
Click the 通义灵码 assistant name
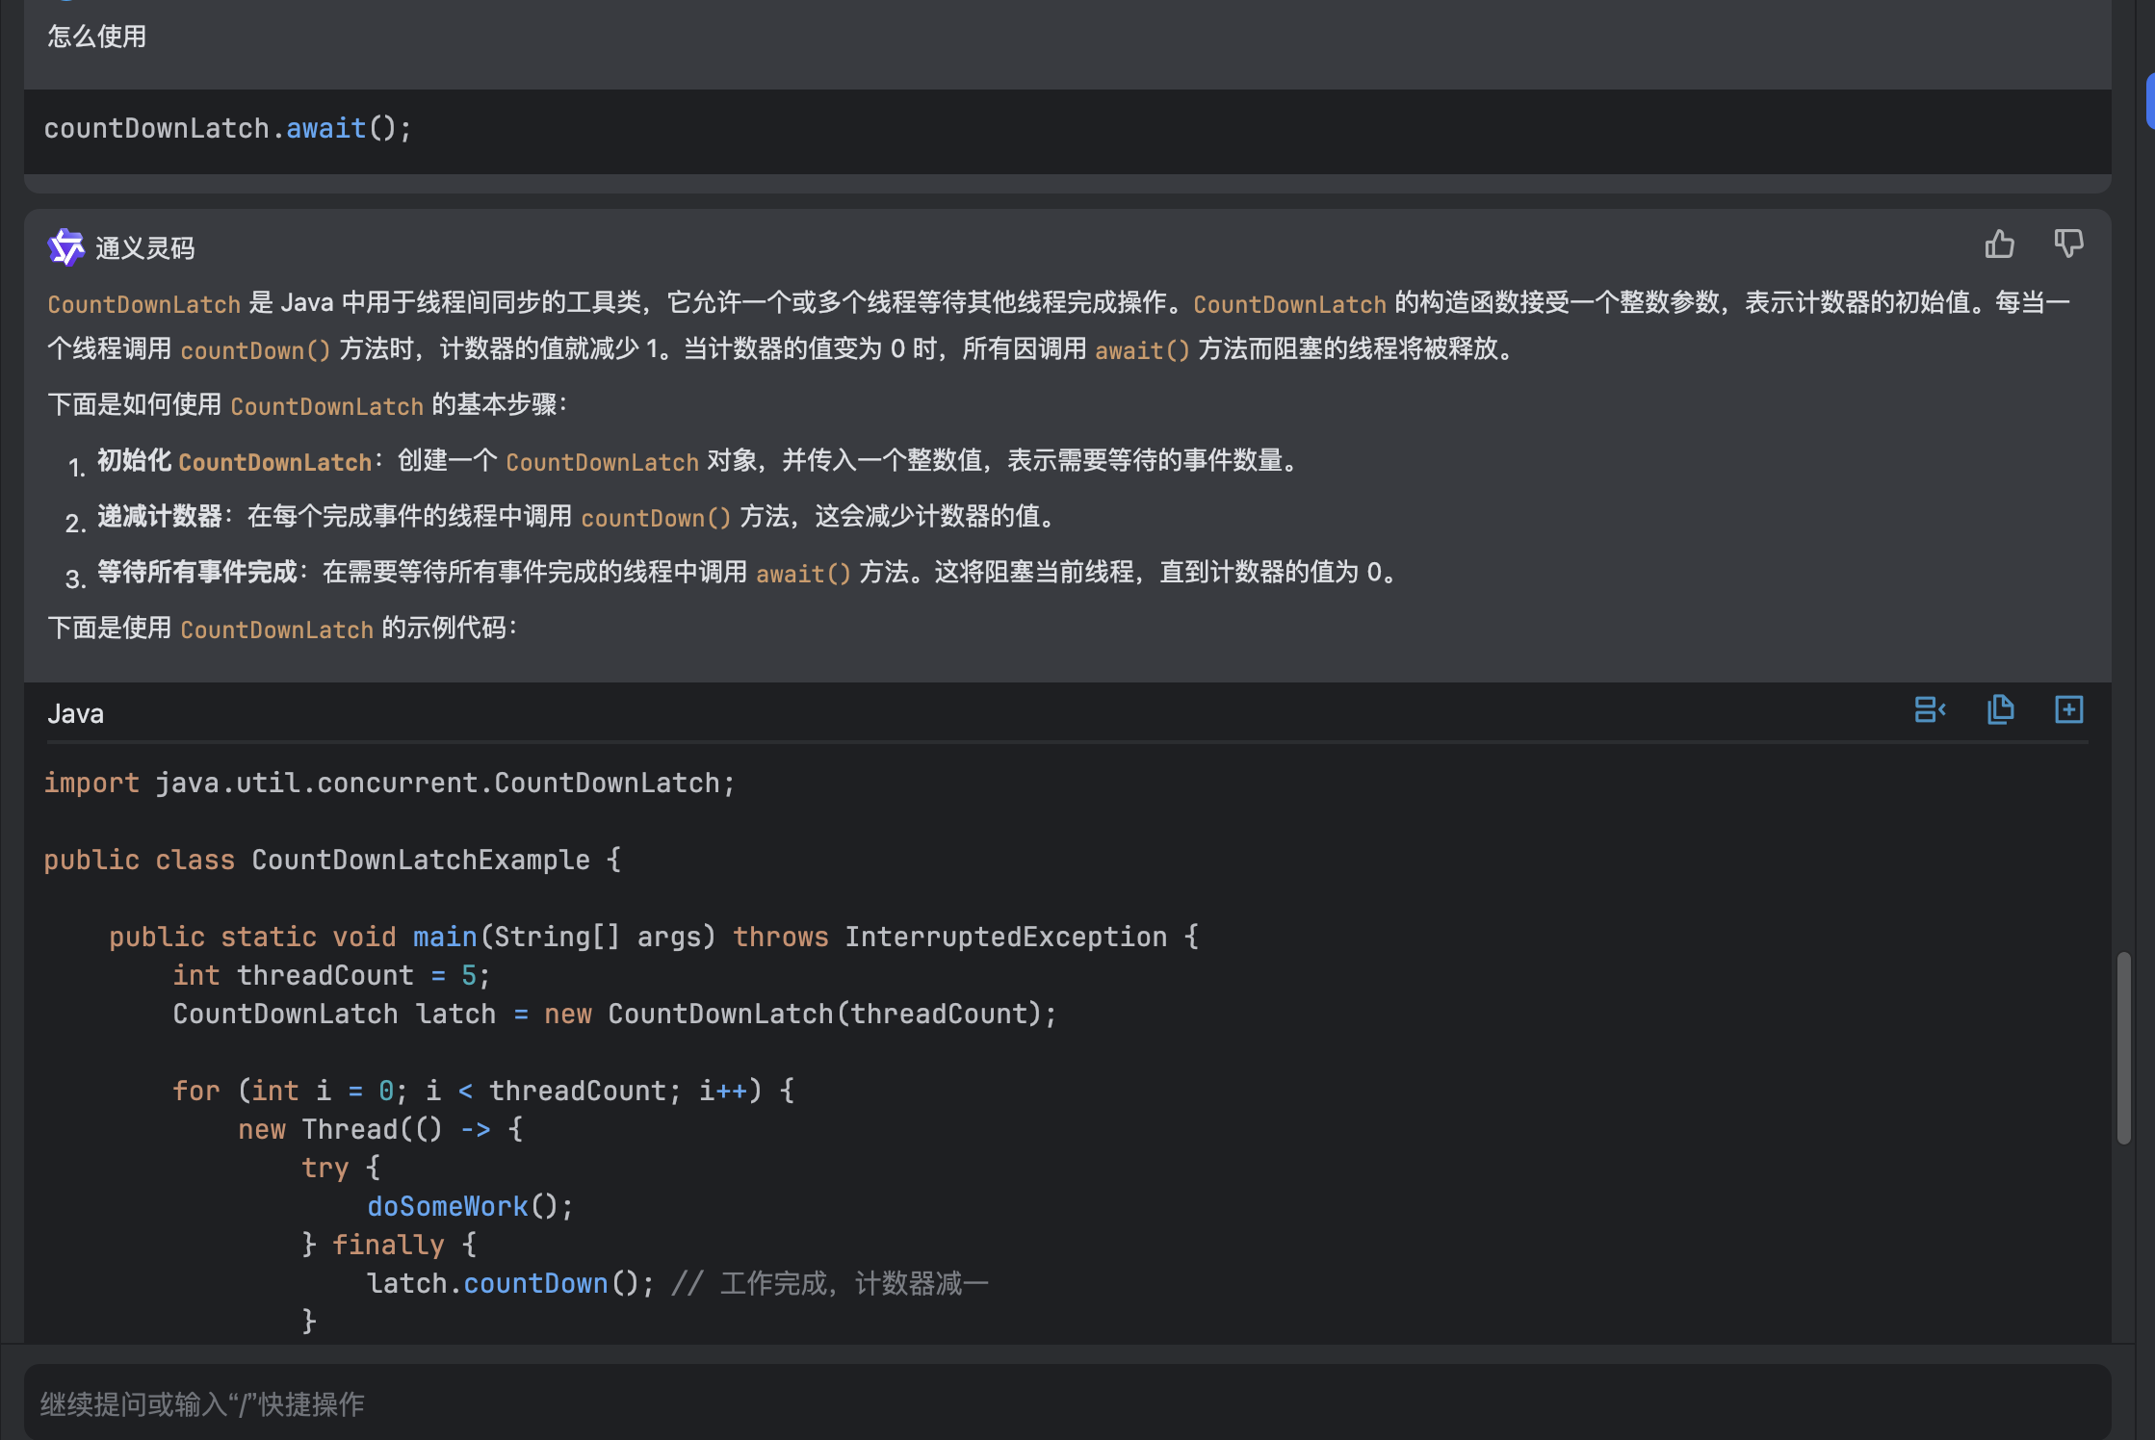point(145,248)
